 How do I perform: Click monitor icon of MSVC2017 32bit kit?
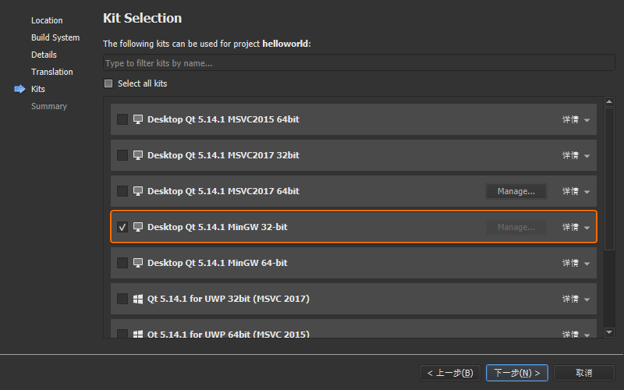[x=138, y=155]
